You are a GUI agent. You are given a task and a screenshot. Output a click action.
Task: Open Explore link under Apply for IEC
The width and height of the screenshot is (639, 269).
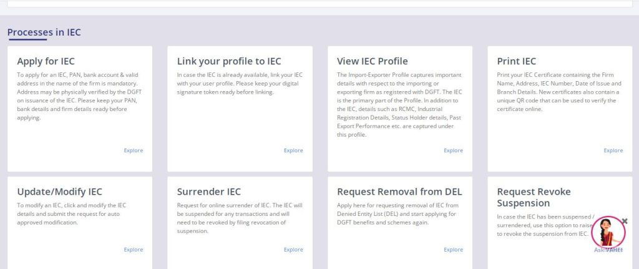[x=134, y=150]
